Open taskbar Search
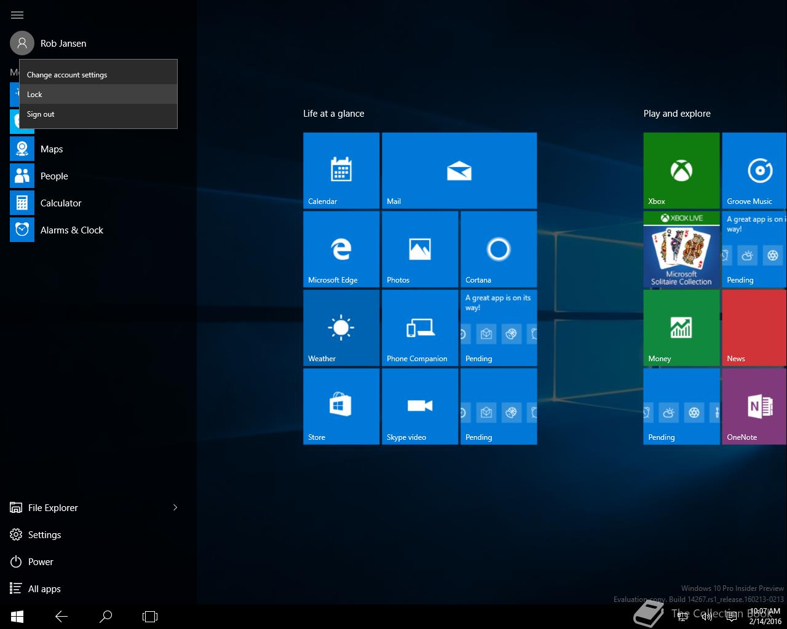Viewport: 787px width, 629px height. click(x=106, y=616)
